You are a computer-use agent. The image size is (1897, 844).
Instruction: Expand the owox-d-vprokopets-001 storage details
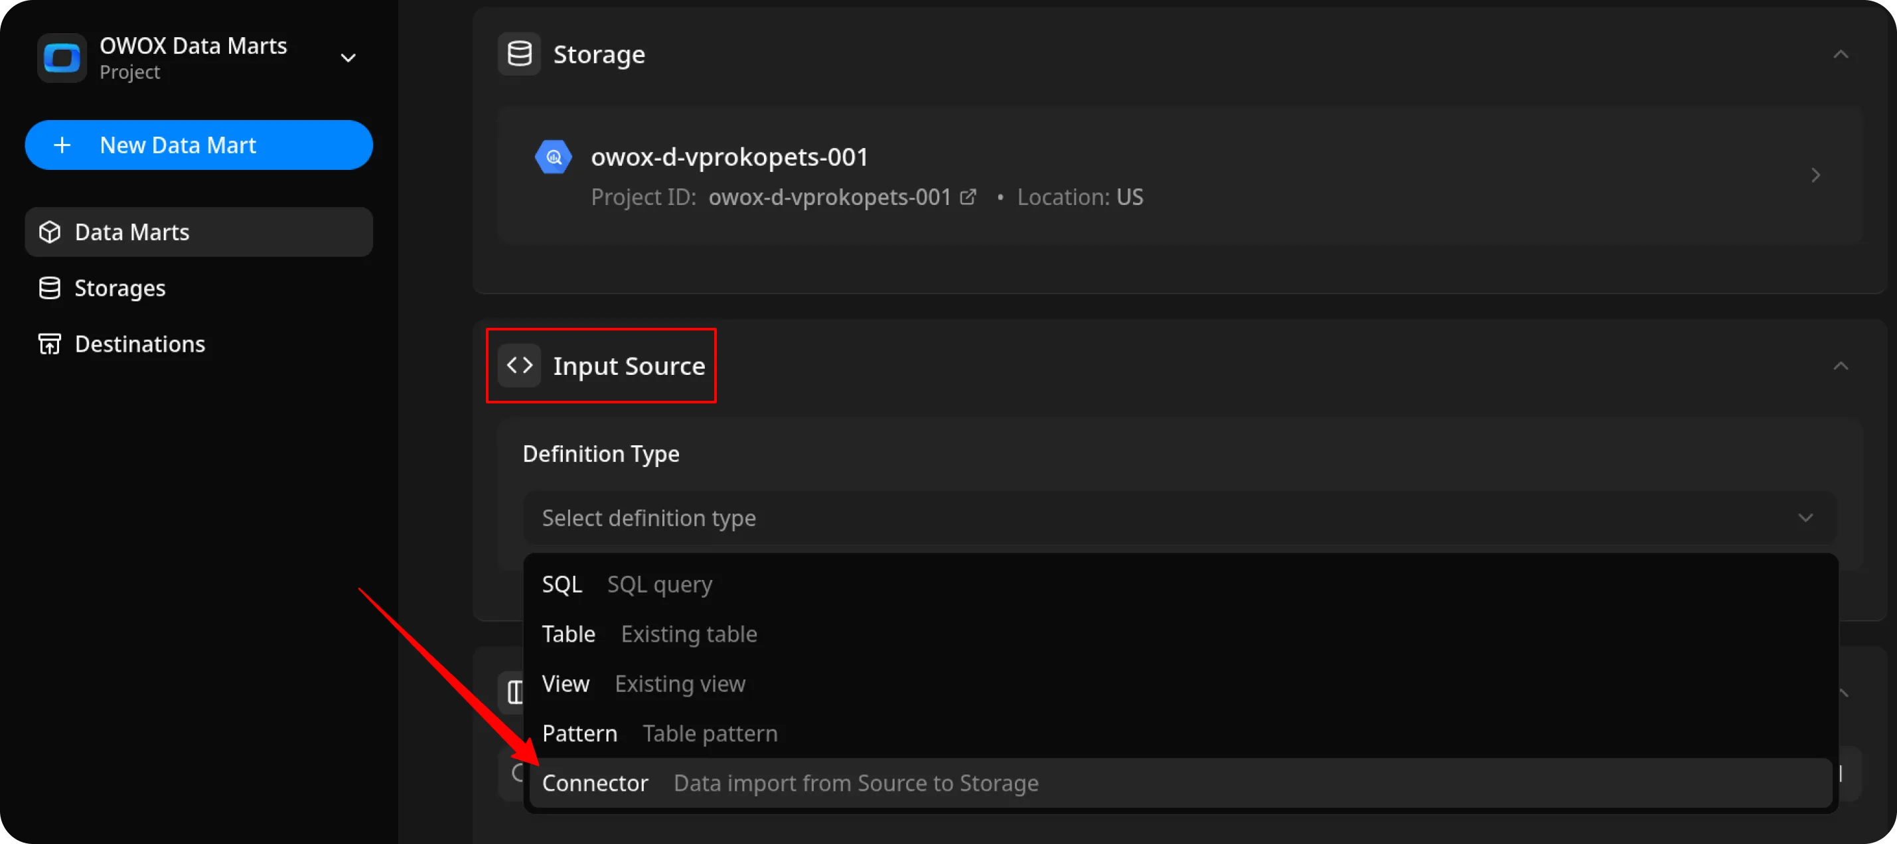[1815, 175]
